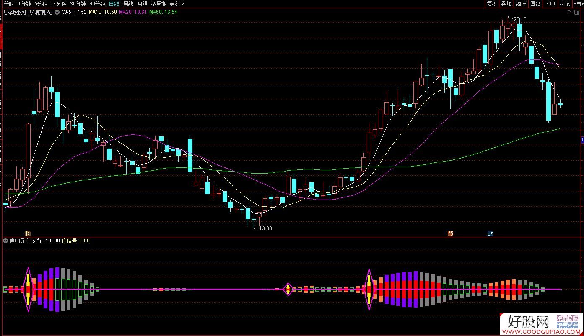Open the 多周期 multi-period view

(158, 4)
